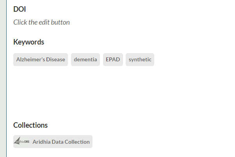Click the dementia keyword tag
Viewport: 235px width, 157px height.
tap(85, 60)
